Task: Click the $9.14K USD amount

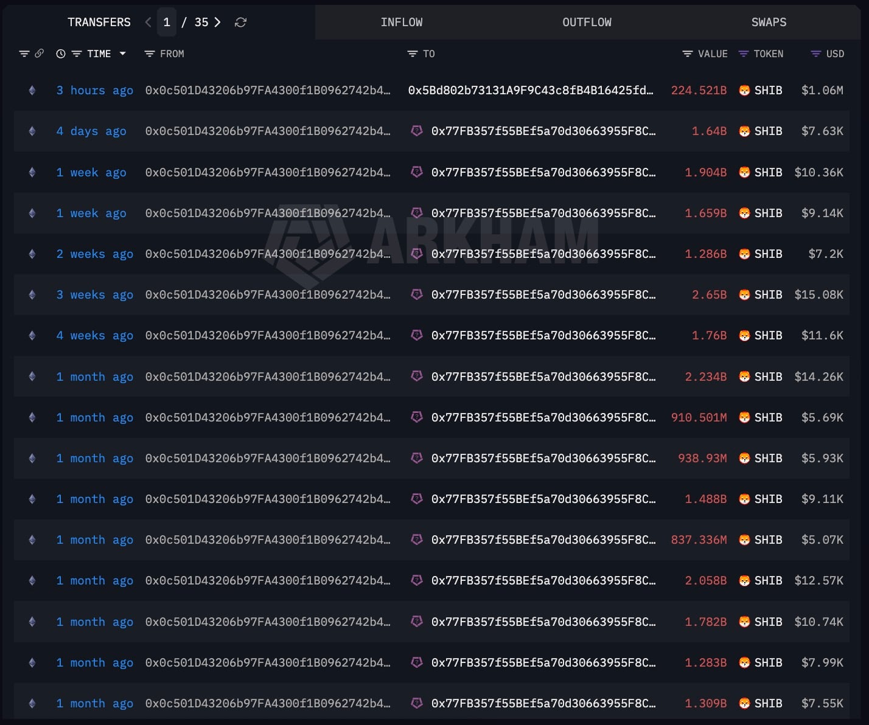Action: click(822, 213)
